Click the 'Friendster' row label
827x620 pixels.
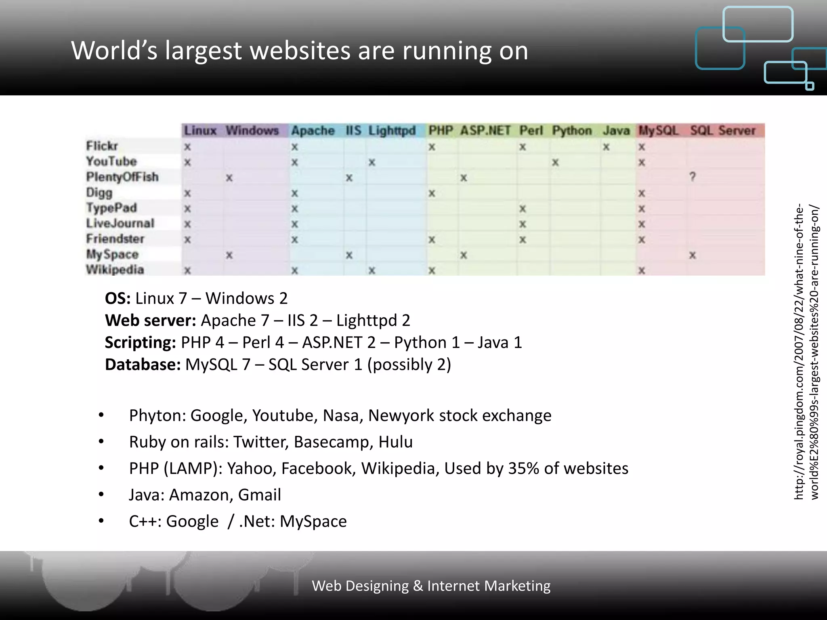pos(115,239)
